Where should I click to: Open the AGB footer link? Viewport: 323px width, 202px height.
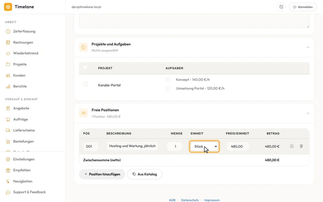coord(172,200)
